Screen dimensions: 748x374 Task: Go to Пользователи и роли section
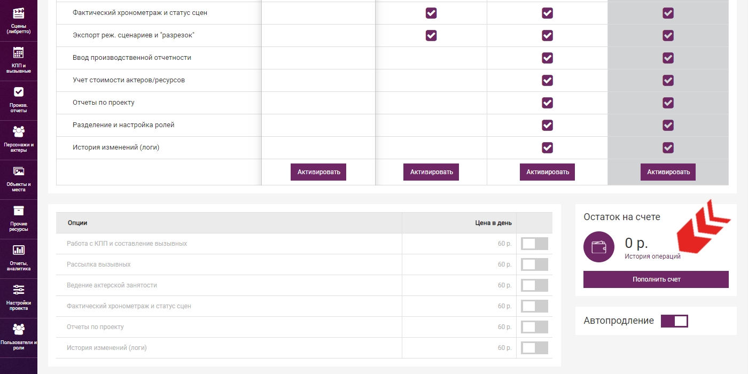click(19, 338)
